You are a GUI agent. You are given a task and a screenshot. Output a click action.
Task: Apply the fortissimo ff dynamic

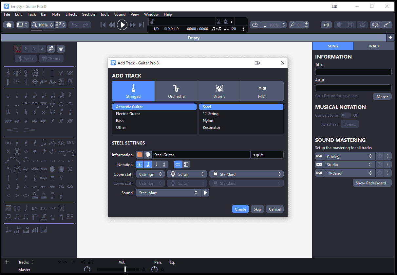[x=61, y=121]
